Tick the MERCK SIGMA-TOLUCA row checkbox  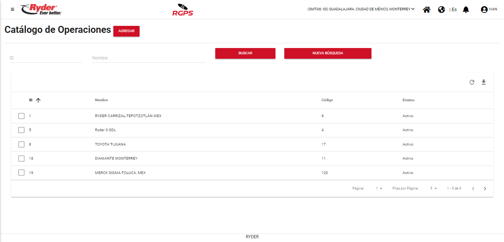pyautogui.click(x=21, y=173)
